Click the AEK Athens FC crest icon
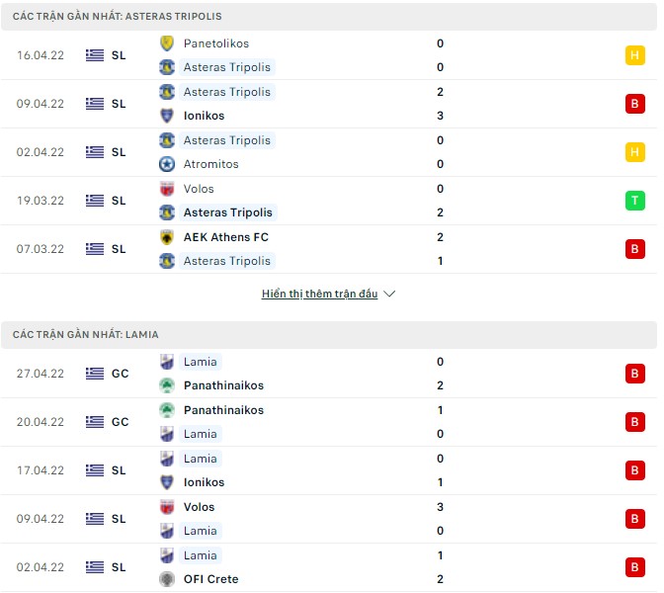Viewport: 664px width, 593px height. pyautogui.click(x=167, y=237)
